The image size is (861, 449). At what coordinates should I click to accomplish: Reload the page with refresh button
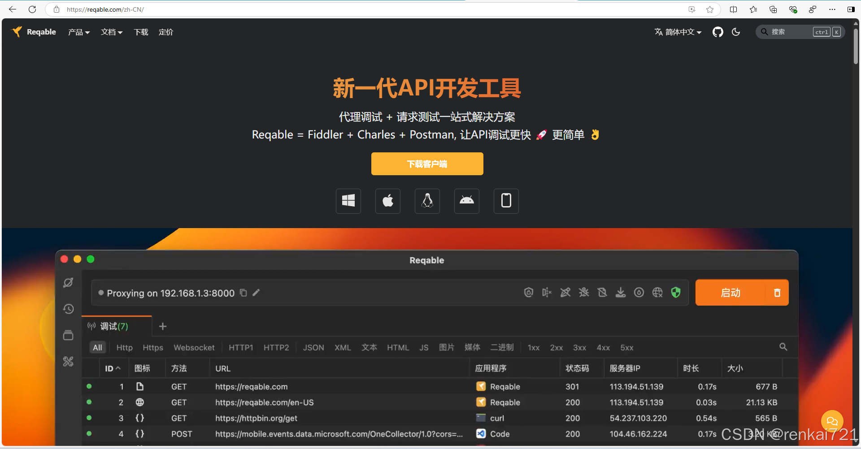(32, 9)
